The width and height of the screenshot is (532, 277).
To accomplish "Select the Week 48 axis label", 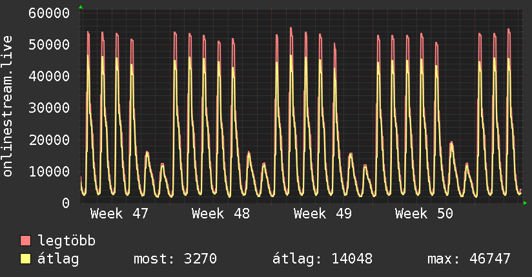I will (x=221, y=213).
